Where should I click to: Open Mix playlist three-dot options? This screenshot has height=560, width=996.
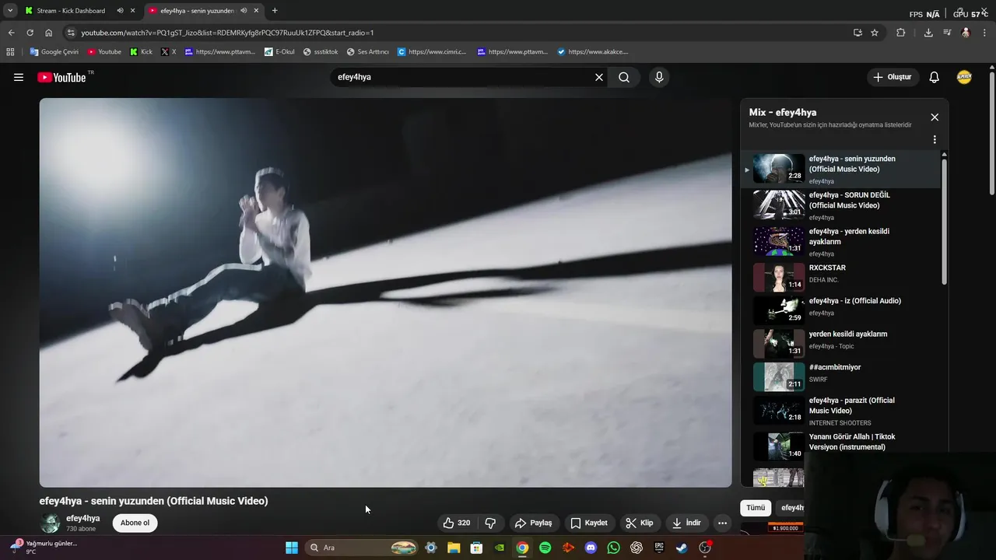coord(935,139)
